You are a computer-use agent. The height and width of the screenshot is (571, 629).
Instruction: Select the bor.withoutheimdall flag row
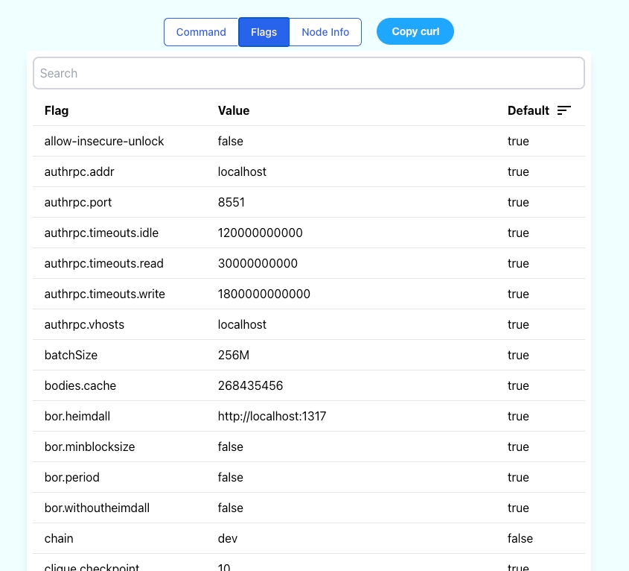point(97,508)
